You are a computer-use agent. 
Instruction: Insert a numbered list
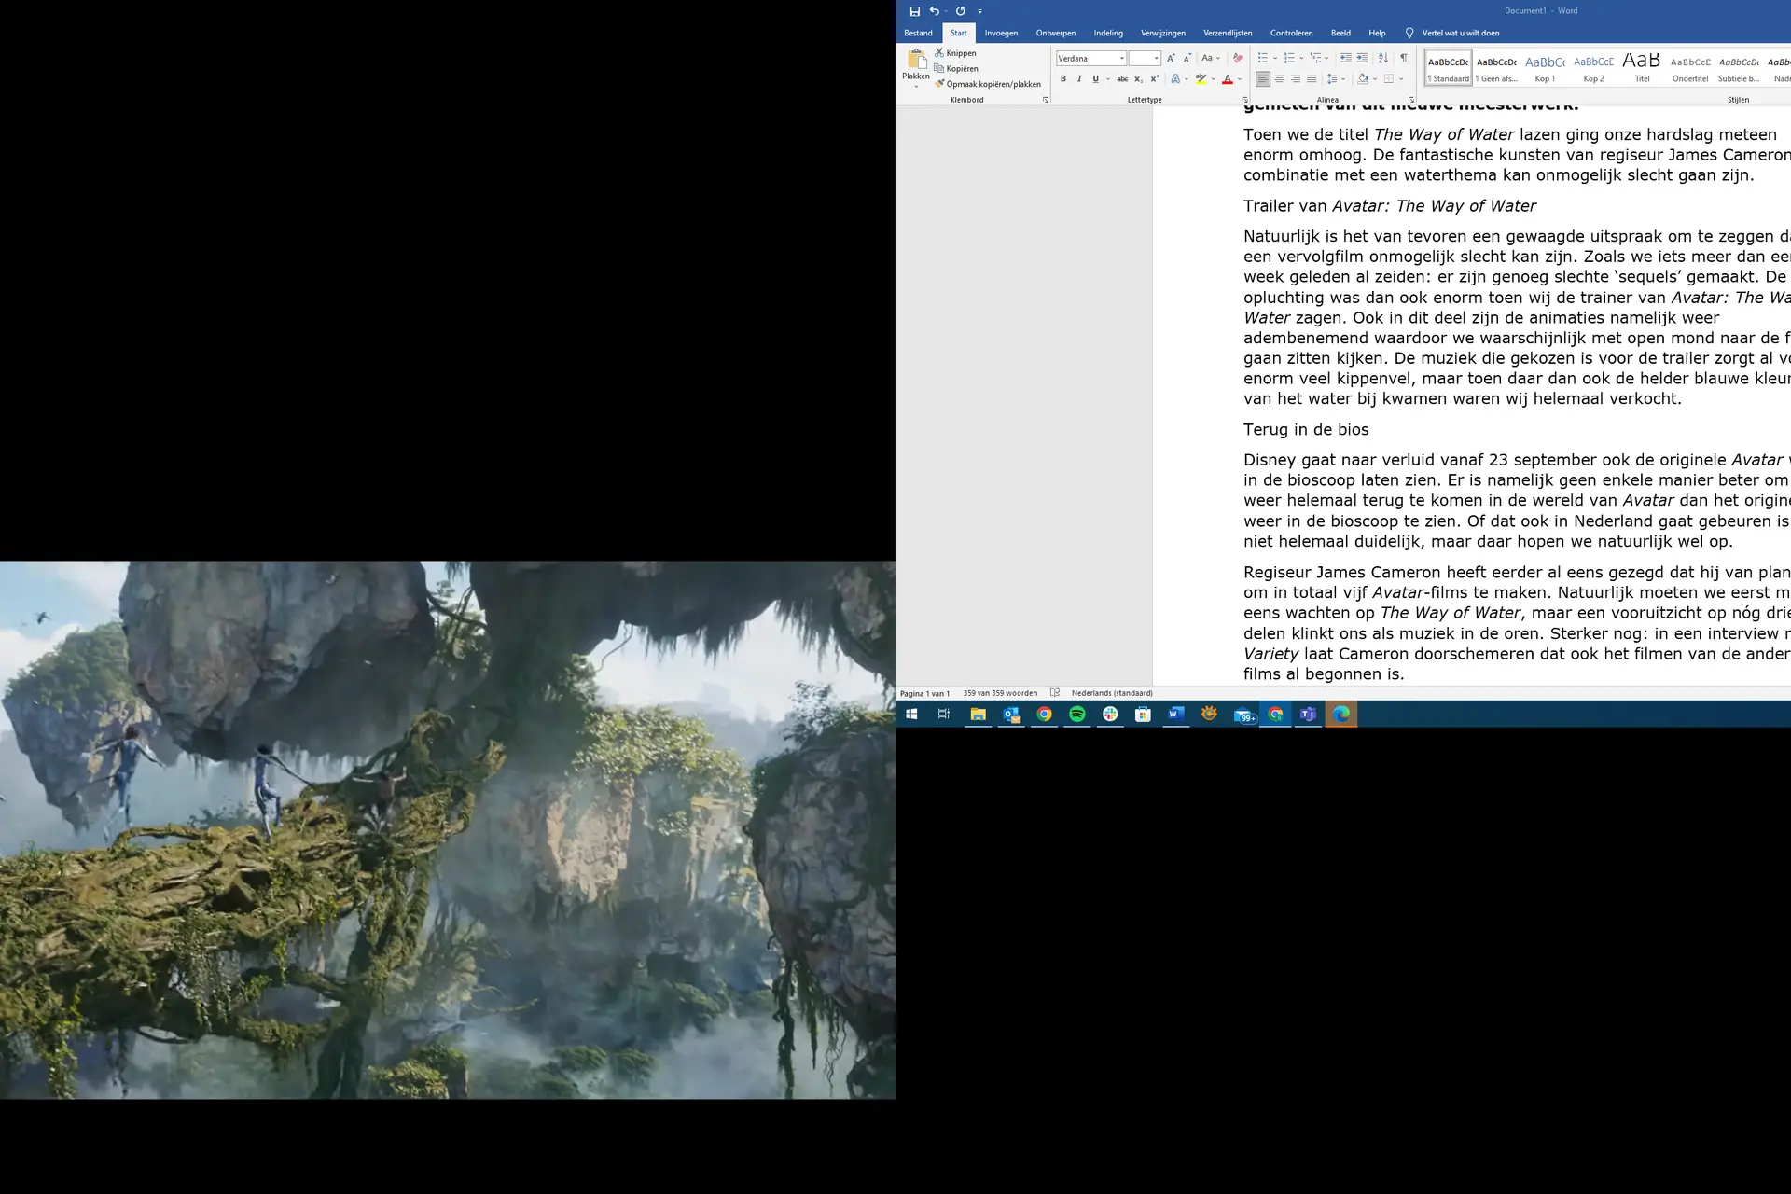pos(1289,58)
